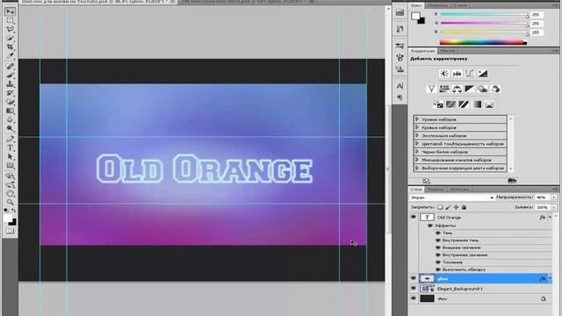Open the Слои layers tab

pyautogui.click(x=416, y=189)
